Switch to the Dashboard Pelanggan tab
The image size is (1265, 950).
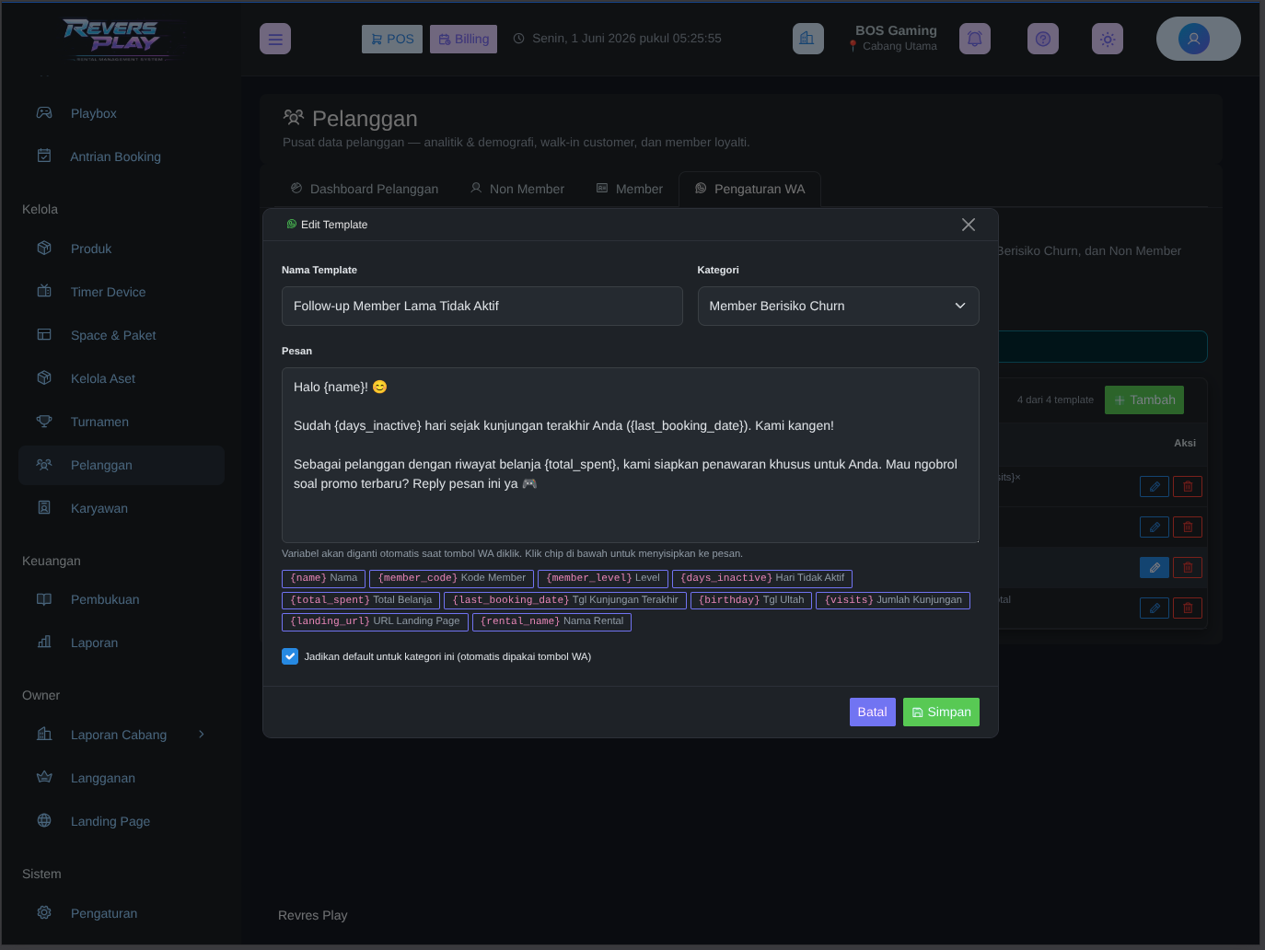click(x=364, y=189)
